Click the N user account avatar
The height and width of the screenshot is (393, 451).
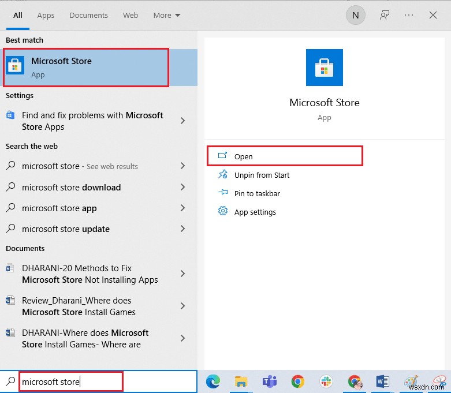tap(355, 16)
